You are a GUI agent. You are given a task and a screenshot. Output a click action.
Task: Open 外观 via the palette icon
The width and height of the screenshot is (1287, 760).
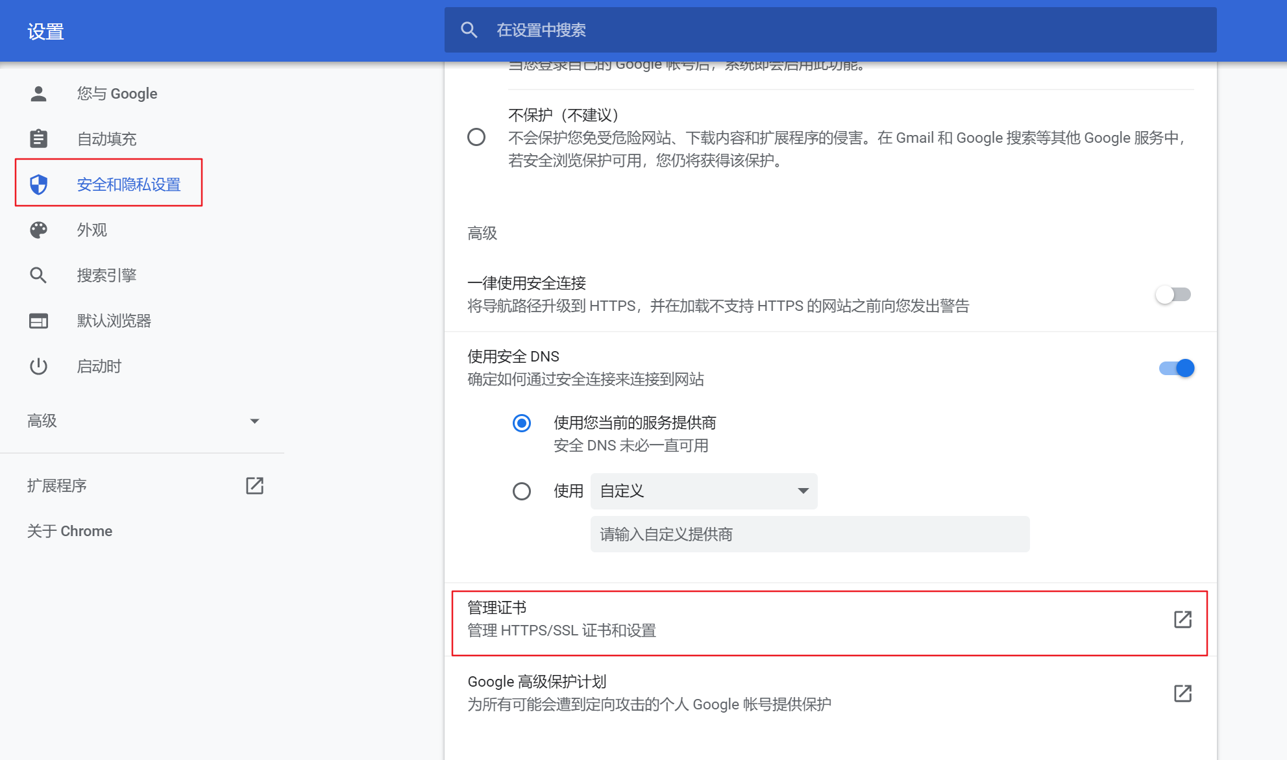pyautogui.click(x=38, y=230)
